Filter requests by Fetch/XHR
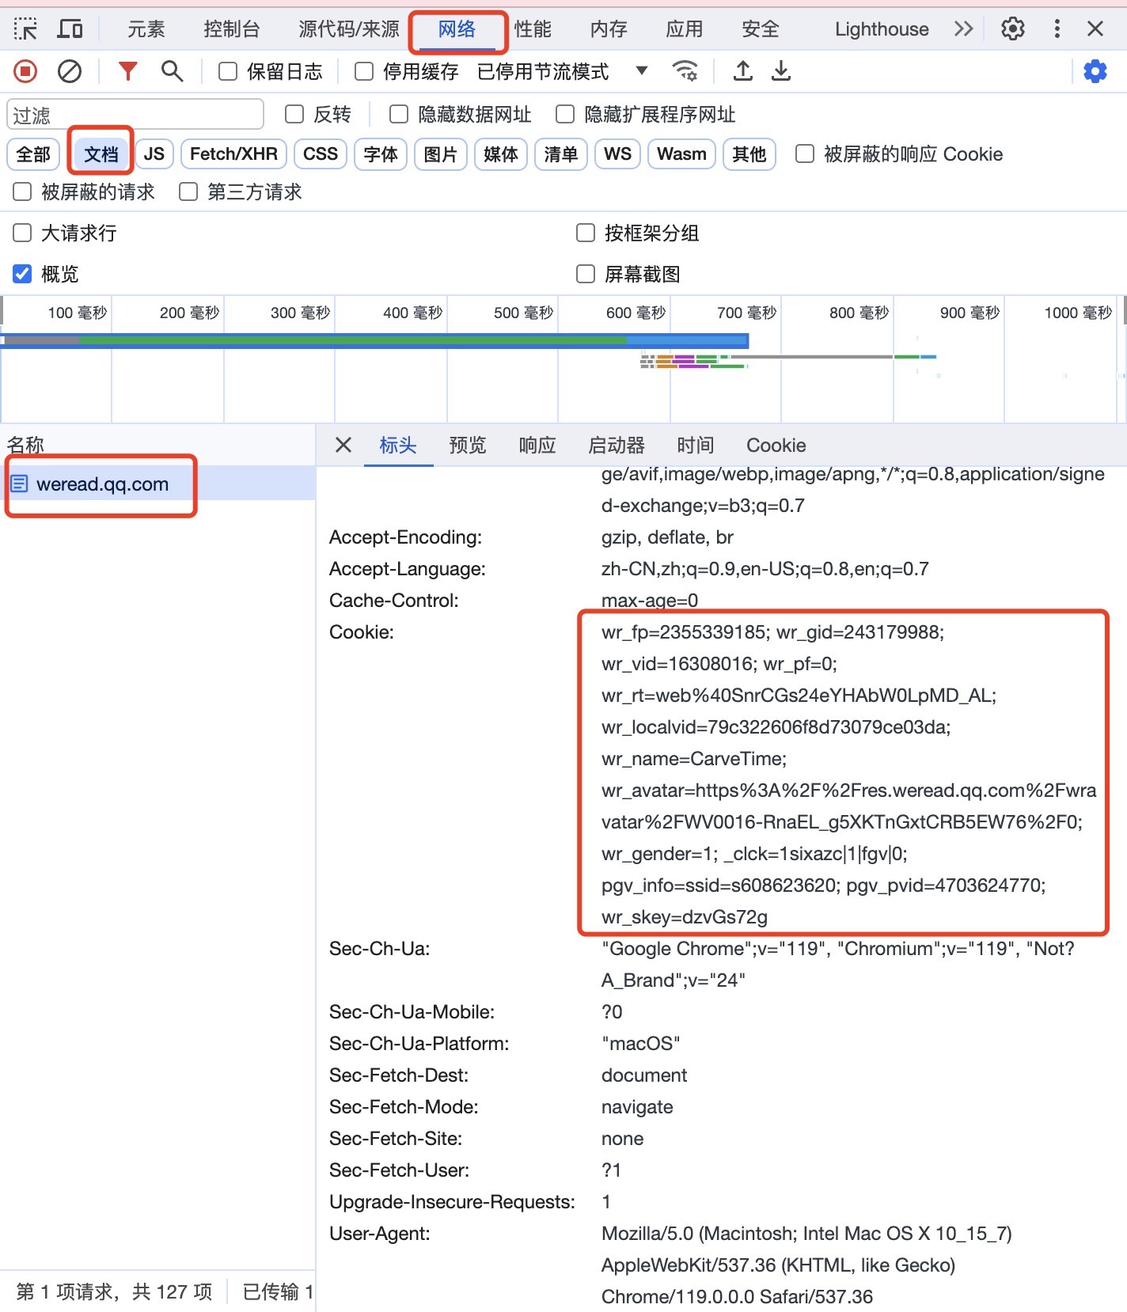This screenshot has width=1127, height=1312. (233, 154)
